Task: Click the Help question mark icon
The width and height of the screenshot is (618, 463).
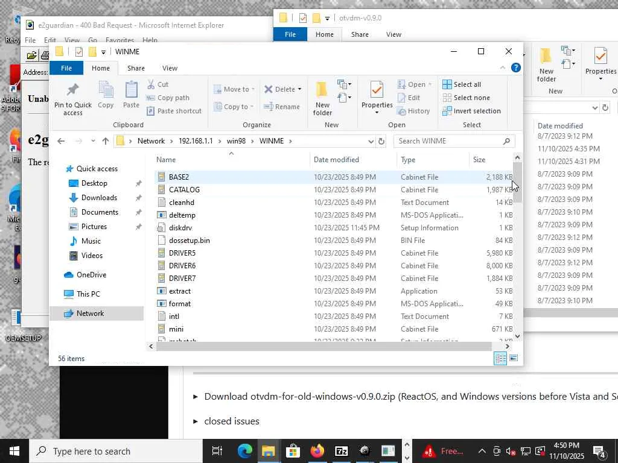Action: pos(516,68)
